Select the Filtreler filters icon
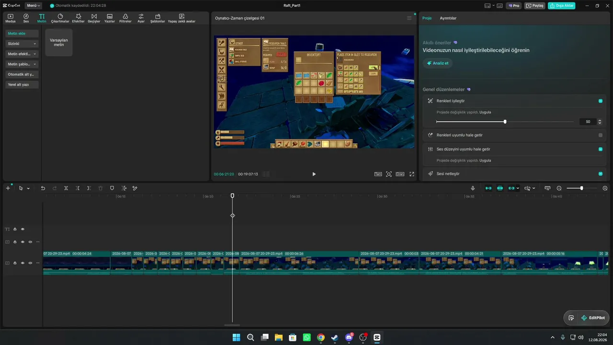The image size is (613, 345). [125, 18]
